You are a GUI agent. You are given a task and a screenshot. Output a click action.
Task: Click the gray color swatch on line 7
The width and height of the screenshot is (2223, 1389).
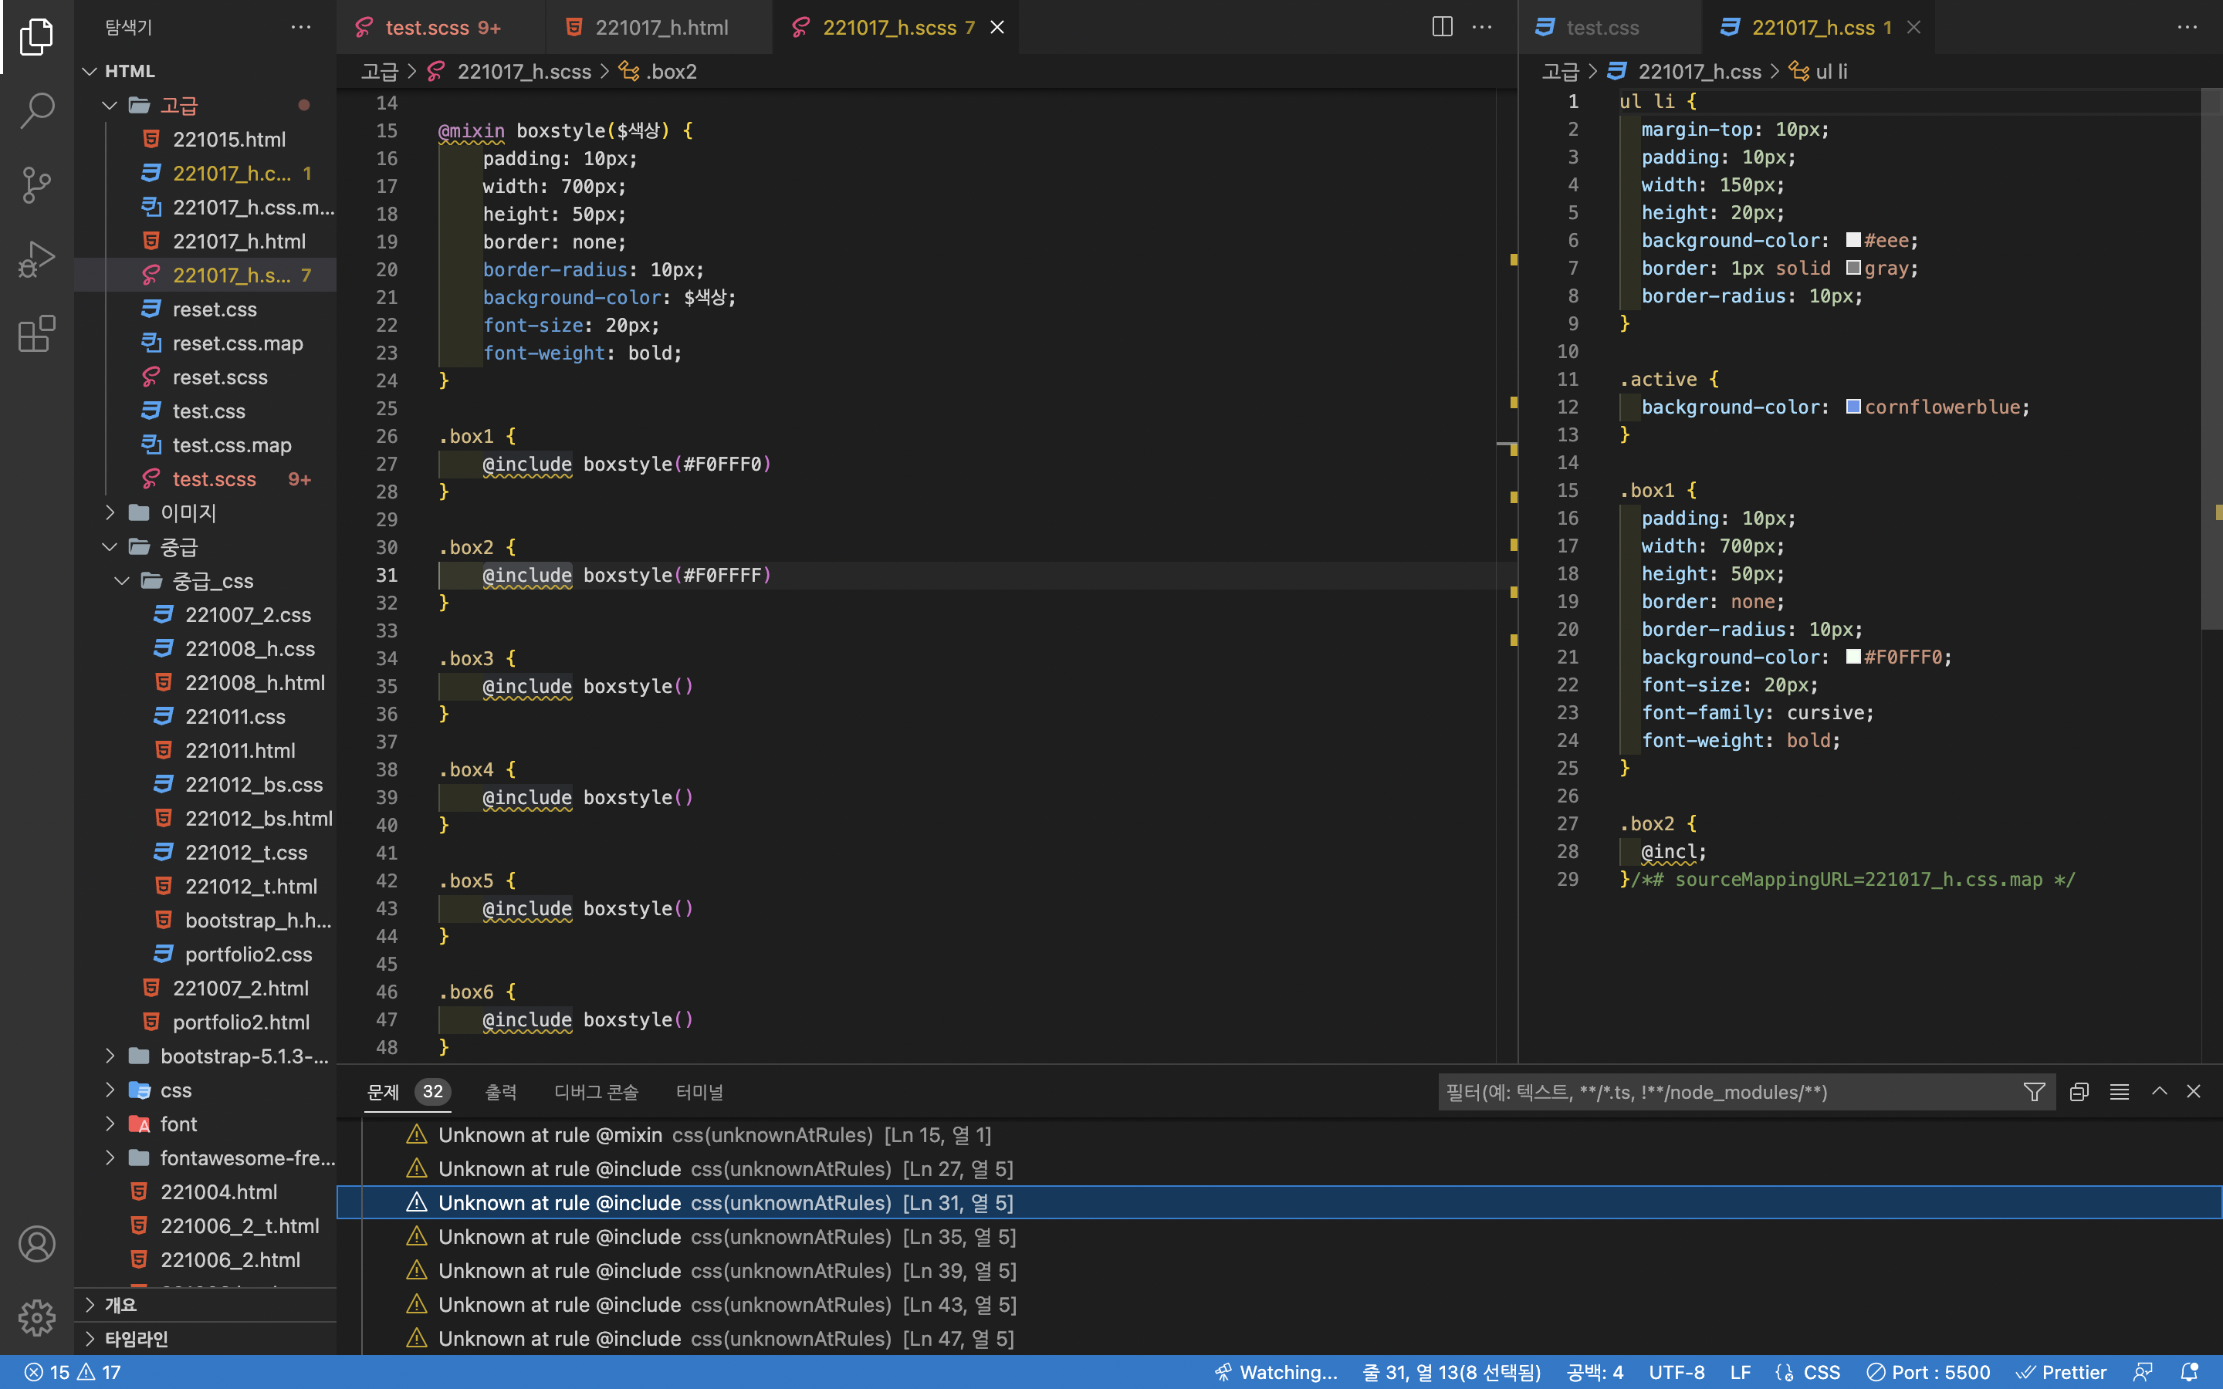click(1852, 267)
